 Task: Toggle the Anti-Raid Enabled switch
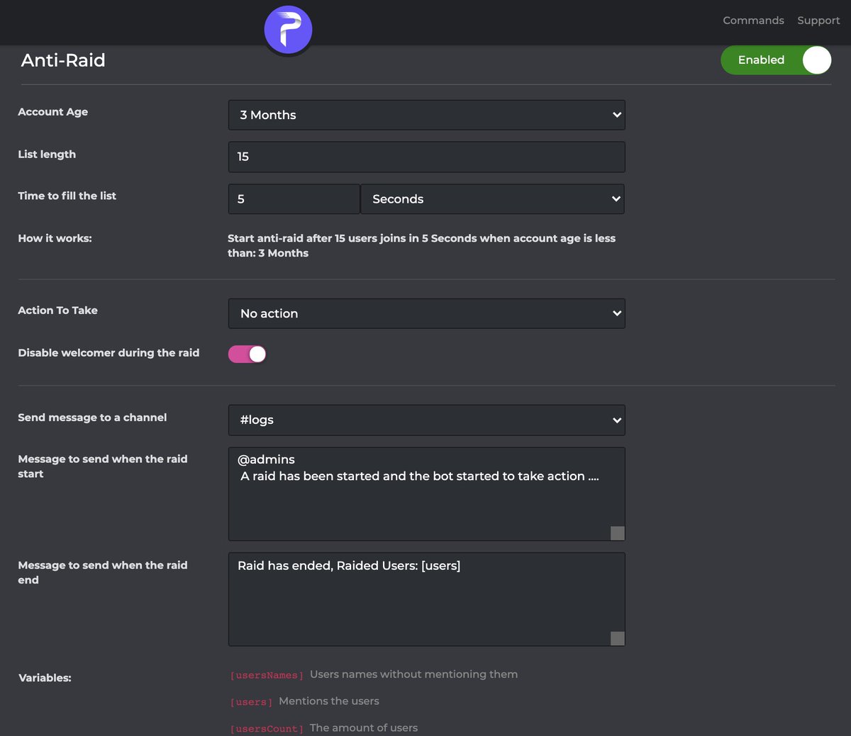777,60
